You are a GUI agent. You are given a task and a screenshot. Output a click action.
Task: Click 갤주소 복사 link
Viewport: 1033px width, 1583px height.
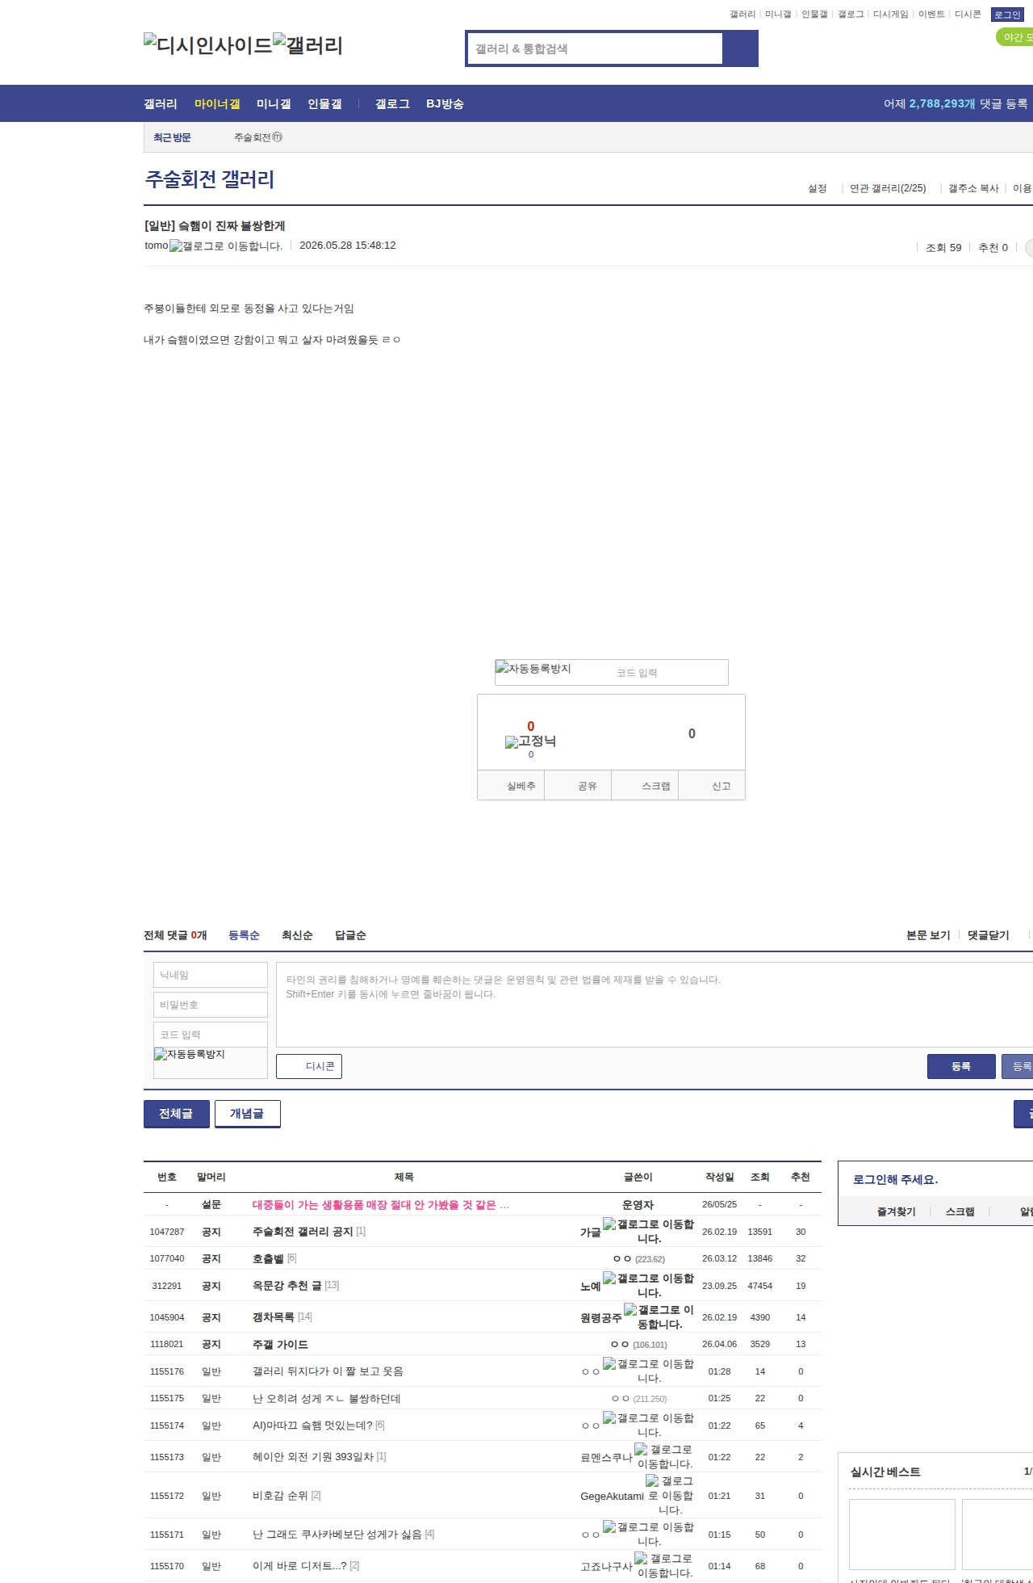(x=973, y=188)
